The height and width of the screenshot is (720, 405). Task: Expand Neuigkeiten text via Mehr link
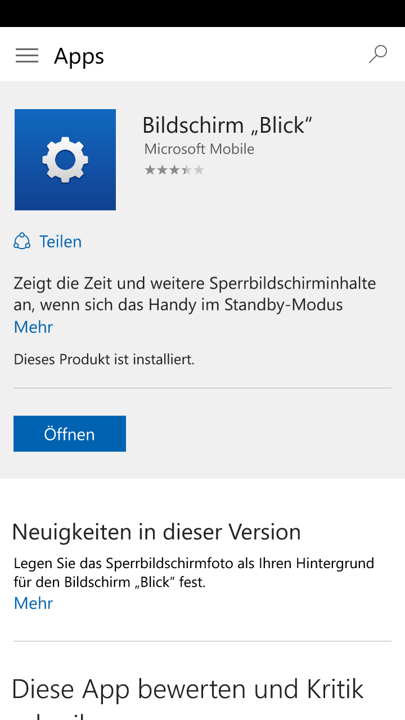(x=33, y=603)
